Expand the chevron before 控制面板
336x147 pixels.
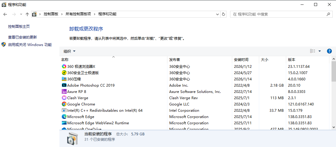coord(40,14)
